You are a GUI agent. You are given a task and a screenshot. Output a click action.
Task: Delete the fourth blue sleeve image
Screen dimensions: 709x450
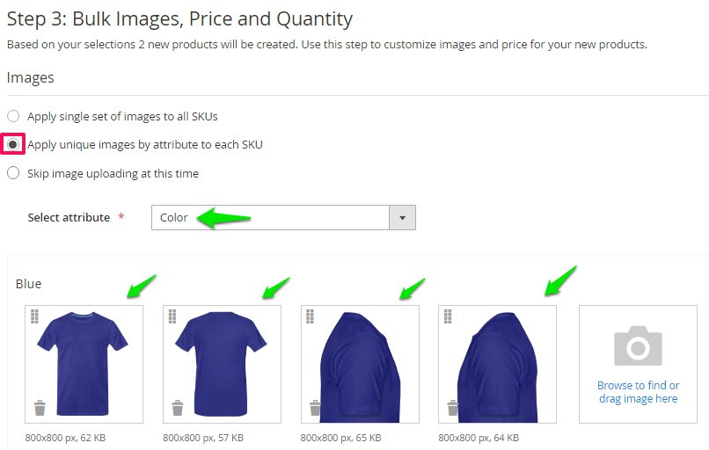point(453,408)
